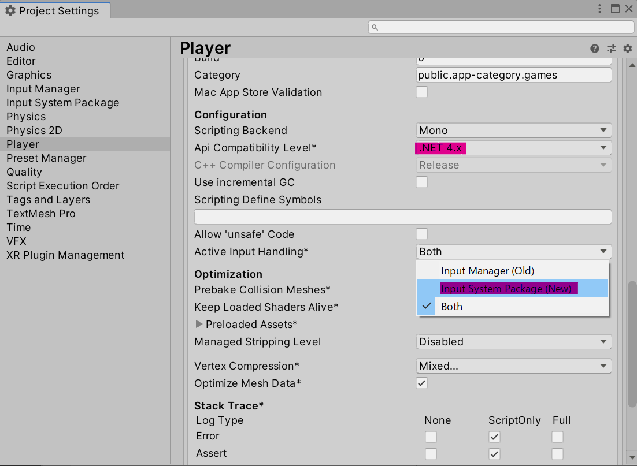The width and height of the screenshot is (637, 466).
Task: Enable Full stack trace for Error logs
Action: (x=557, y=437)
